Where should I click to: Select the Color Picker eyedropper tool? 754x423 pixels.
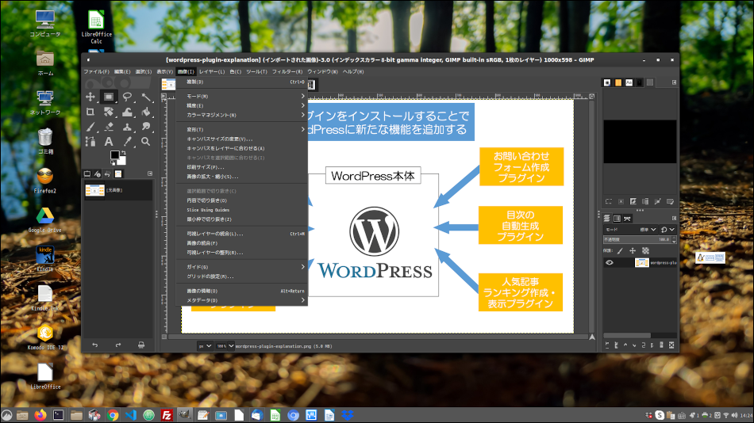tap(127, 142)
